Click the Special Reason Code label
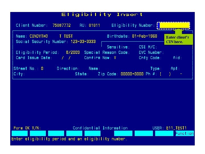The image size is (205, 154). click(x=107, y=52)
